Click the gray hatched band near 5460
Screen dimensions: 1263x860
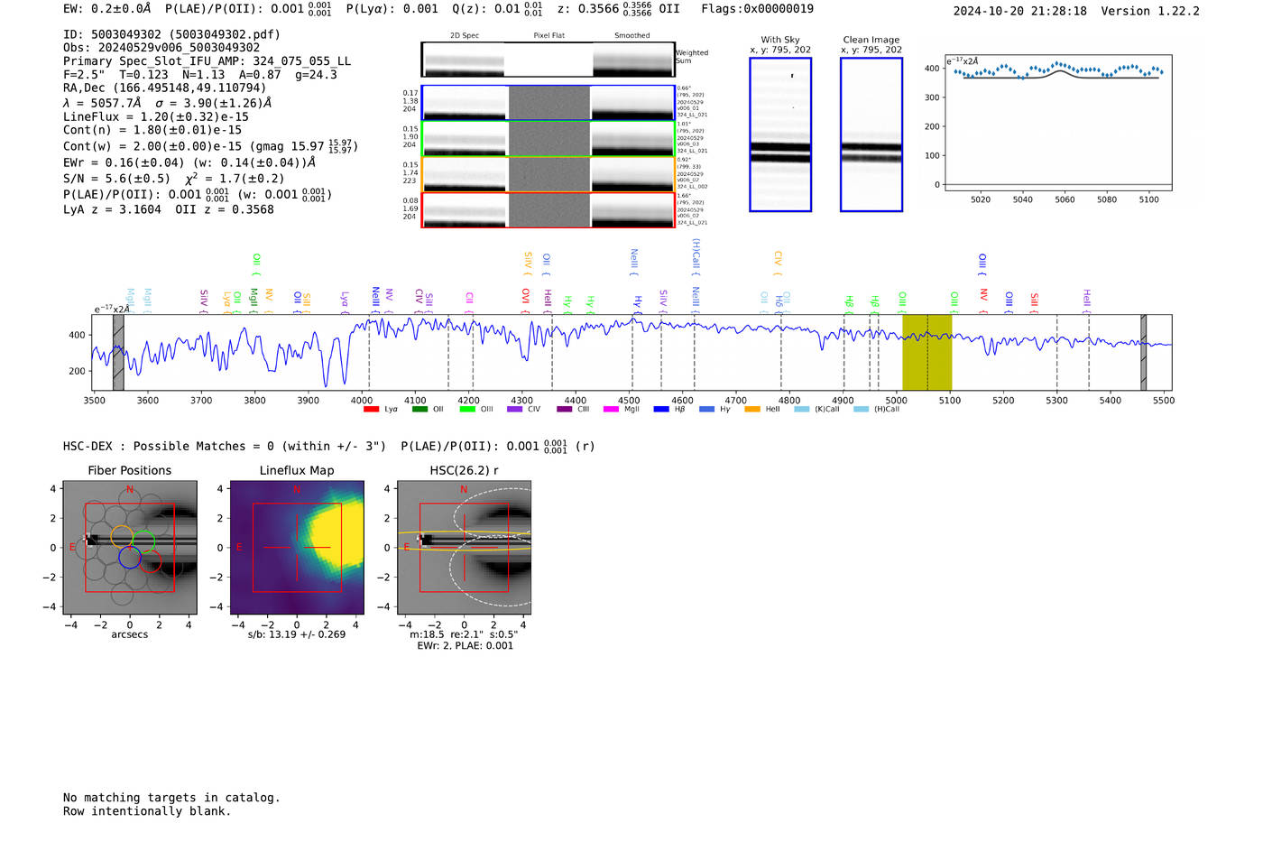pyautogui.click(x=1143, y=353)
